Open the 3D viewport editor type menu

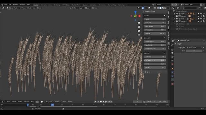pos(3,8)
